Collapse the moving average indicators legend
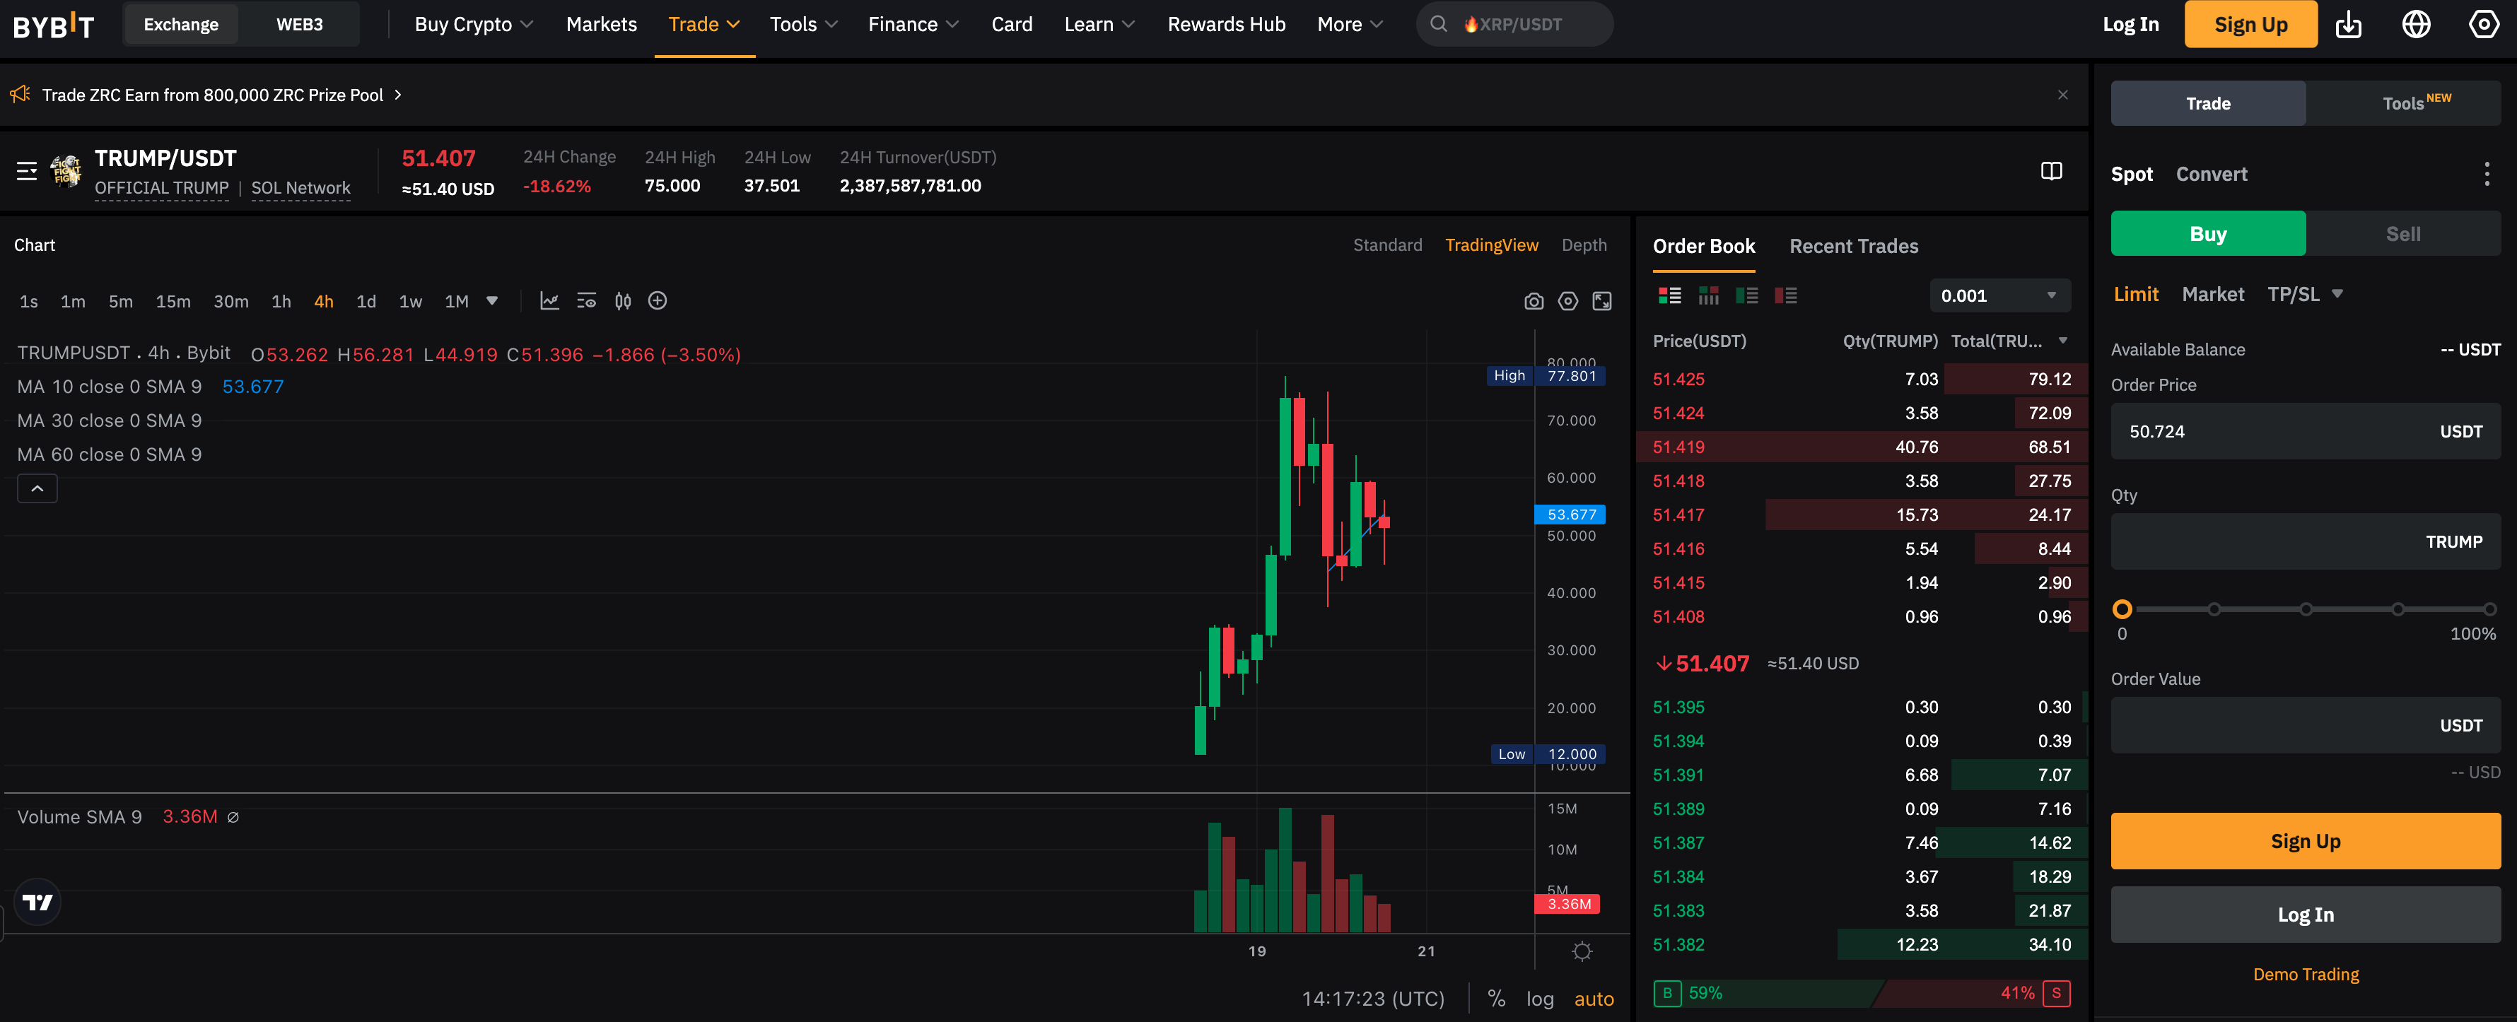This screenshot has width=2517, height=1022. tap(37, 488)
